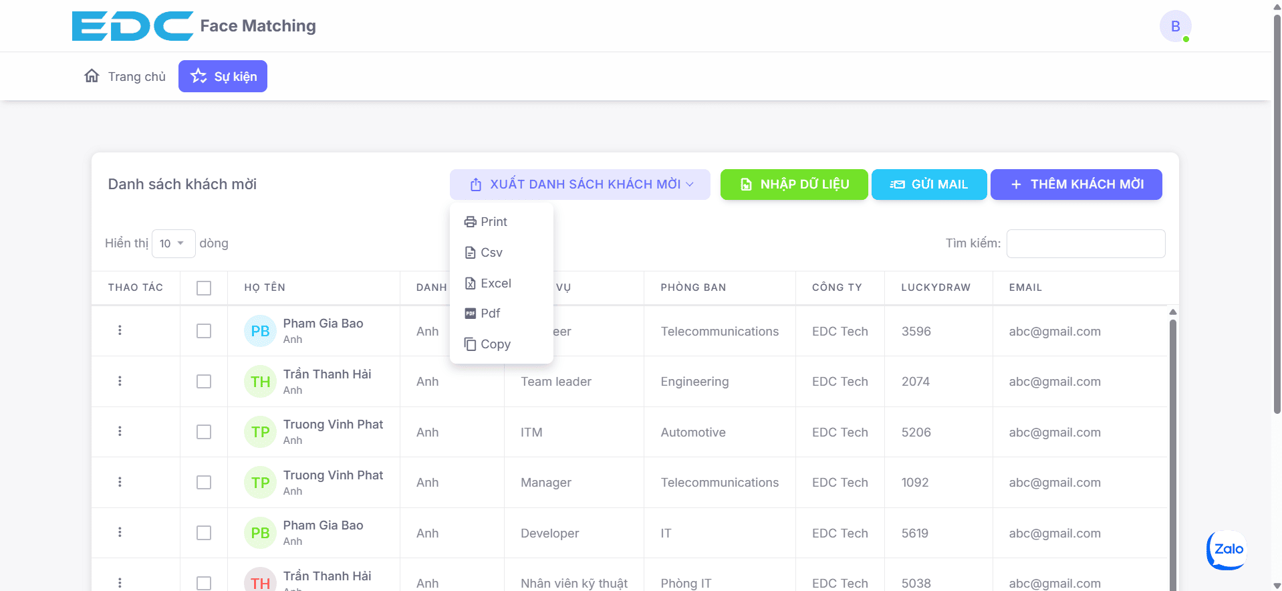Check the box for Automotive row
1282x591 pixels.
coord(204,432)
